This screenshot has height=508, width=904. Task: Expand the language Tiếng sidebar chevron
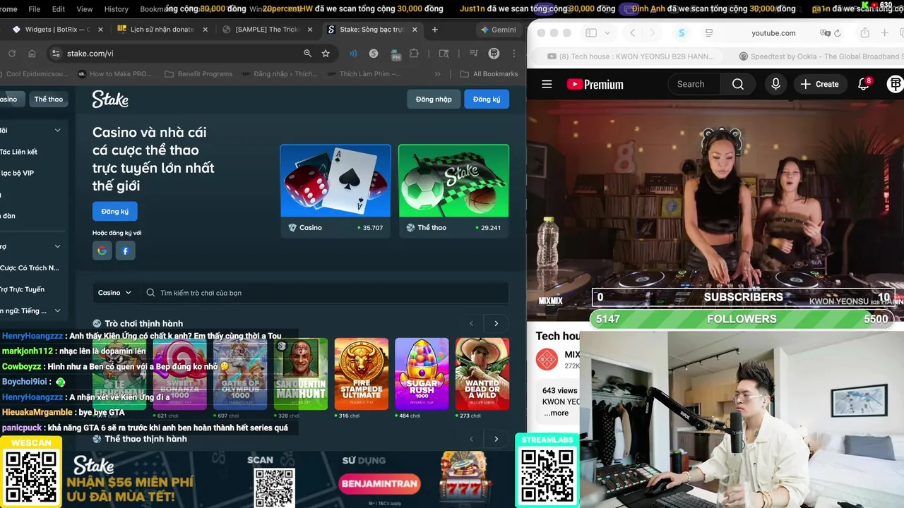pyautogui.click(x=57, y=310)
